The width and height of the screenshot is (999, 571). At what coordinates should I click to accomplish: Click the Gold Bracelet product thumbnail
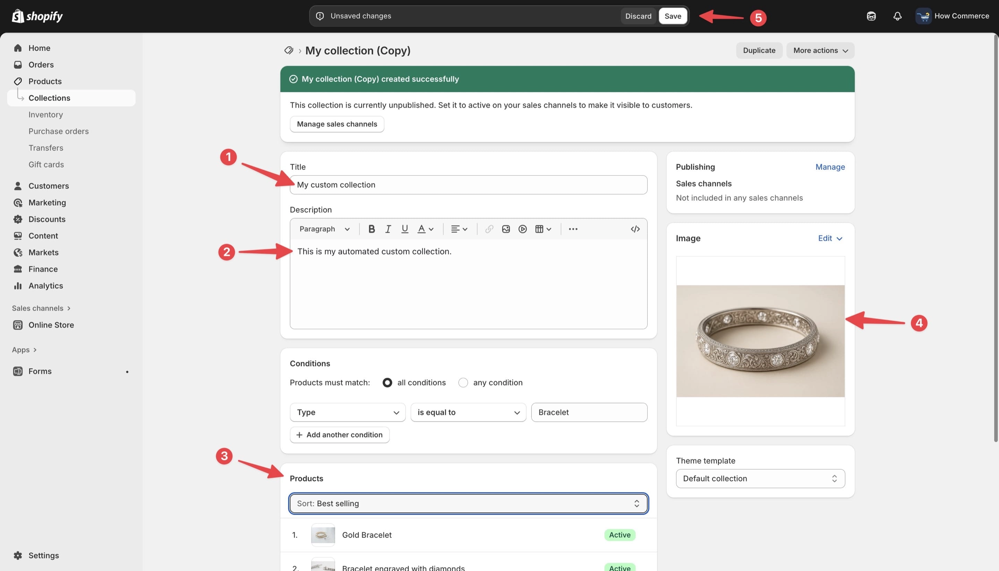(323, 535)
